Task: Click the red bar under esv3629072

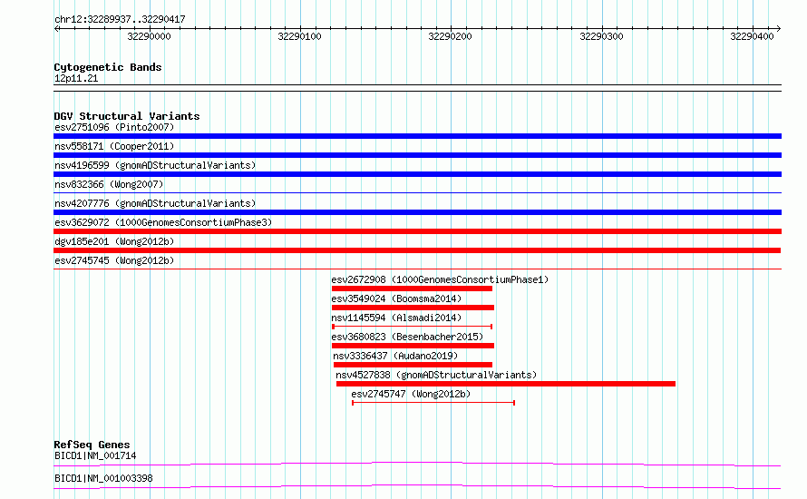Action: click(x=417, y=231)
